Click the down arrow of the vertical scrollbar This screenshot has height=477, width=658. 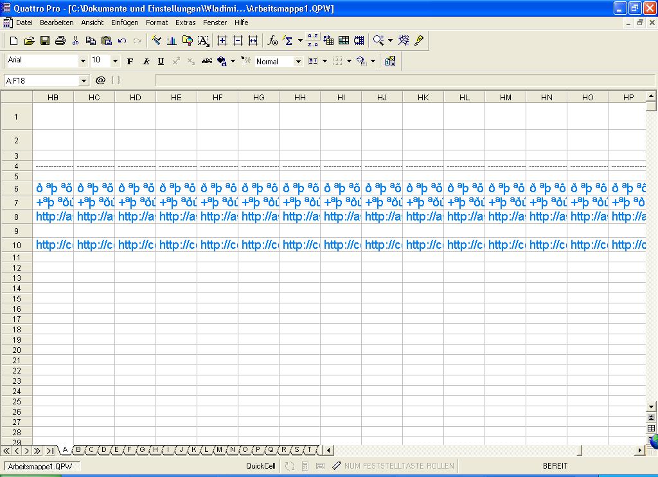(651, 407)
